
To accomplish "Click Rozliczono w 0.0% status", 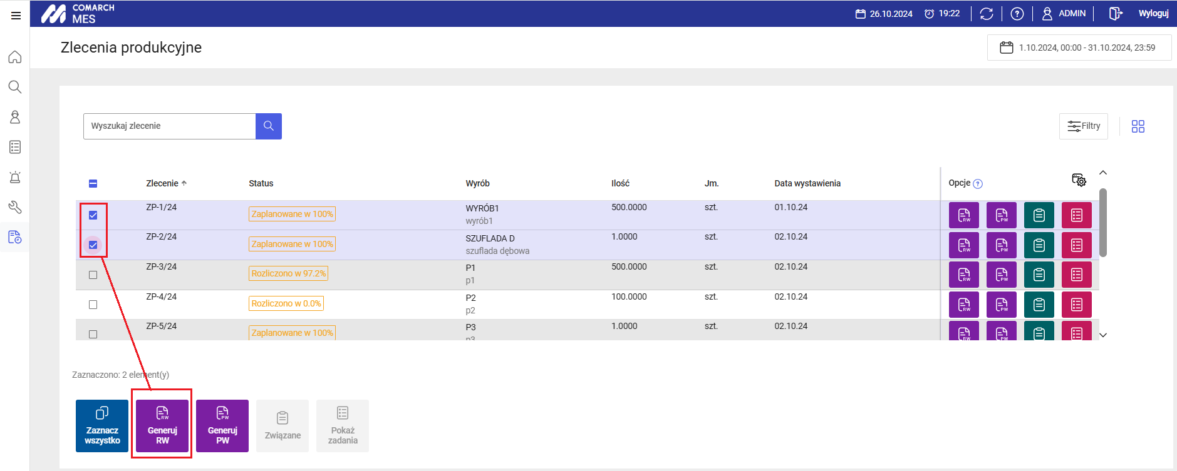I will click(286, 303).
